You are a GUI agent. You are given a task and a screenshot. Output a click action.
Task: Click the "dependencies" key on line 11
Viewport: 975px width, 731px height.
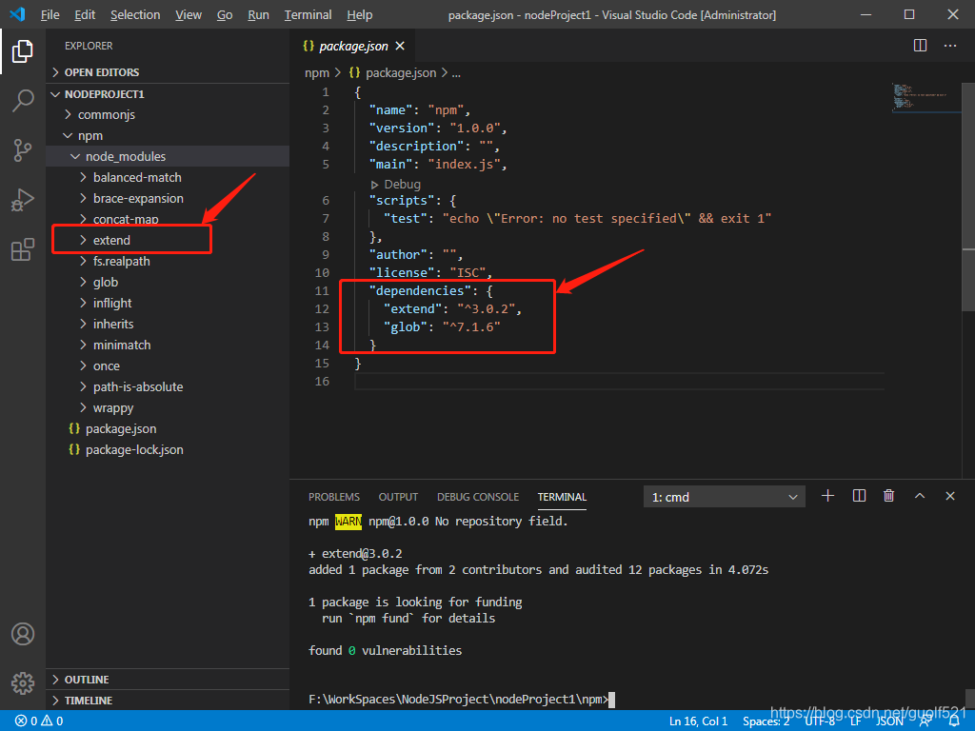pyautogui.click(x=420, y=291)
